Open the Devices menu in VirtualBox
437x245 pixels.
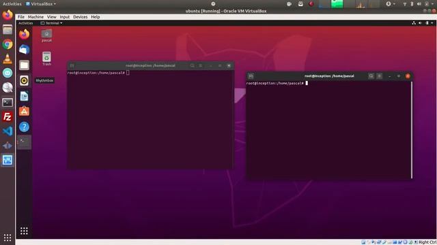(x=81, y=17)
